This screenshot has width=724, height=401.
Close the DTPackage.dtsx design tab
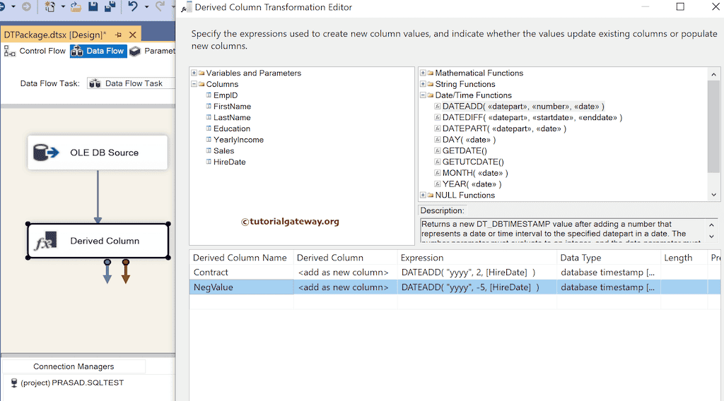pyautogui.click(x=132, y=35)
